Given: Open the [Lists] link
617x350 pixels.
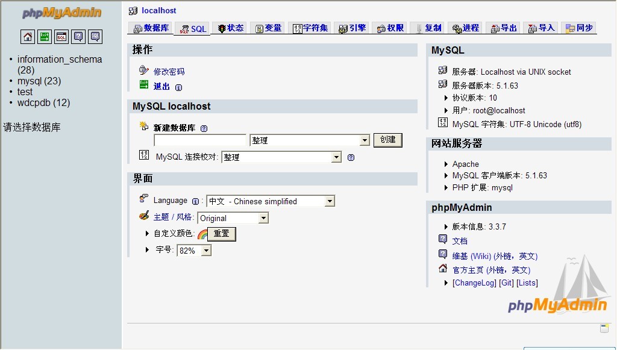Looking at the screenshot, I should pos(527,283).
